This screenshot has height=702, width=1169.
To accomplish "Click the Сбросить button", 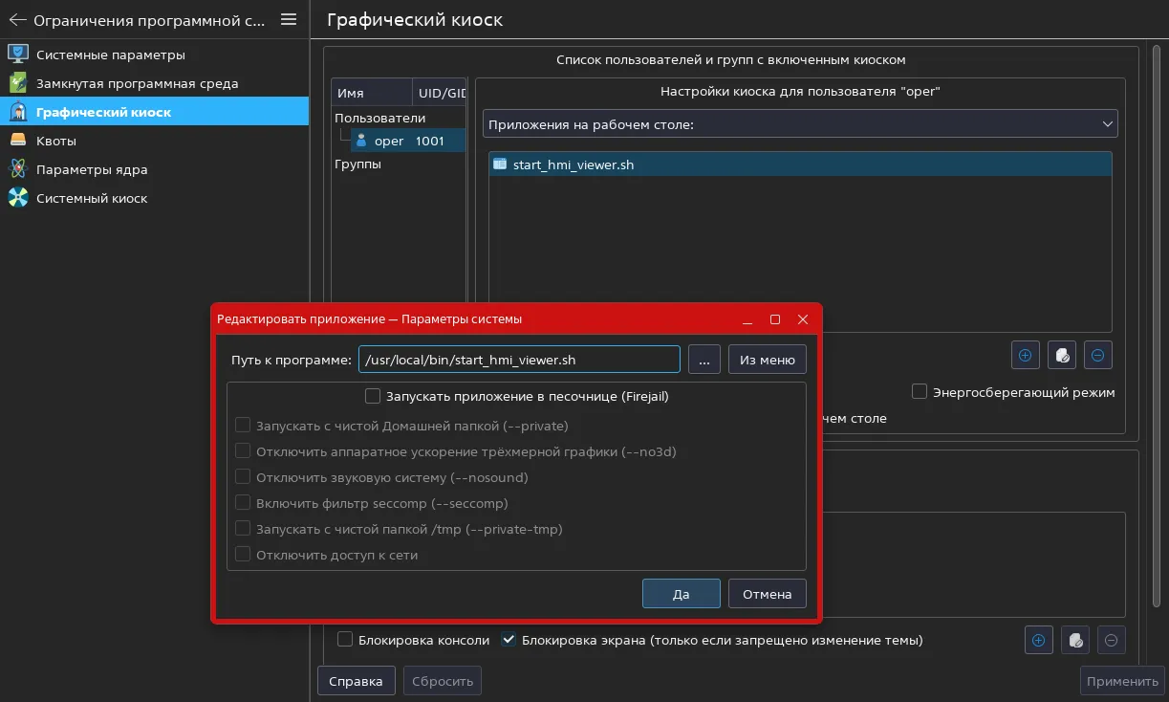I will coord(443,681).
